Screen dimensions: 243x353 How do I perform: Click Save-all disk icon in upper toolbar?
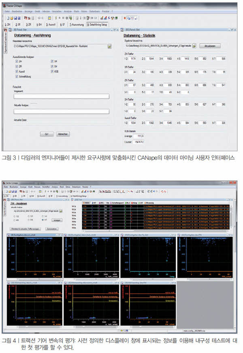click(19, 18)
